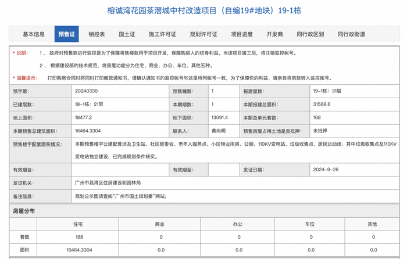Viewport: 407px width, 259px height.
Task: Click the mortgage status 未抵押
Action: click(x=320, y=131)
